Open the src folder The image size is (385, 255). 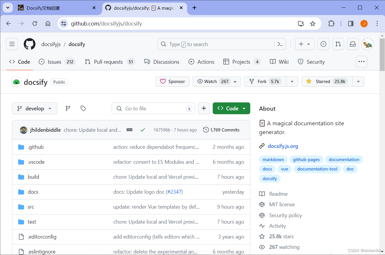tap(31, 207)
